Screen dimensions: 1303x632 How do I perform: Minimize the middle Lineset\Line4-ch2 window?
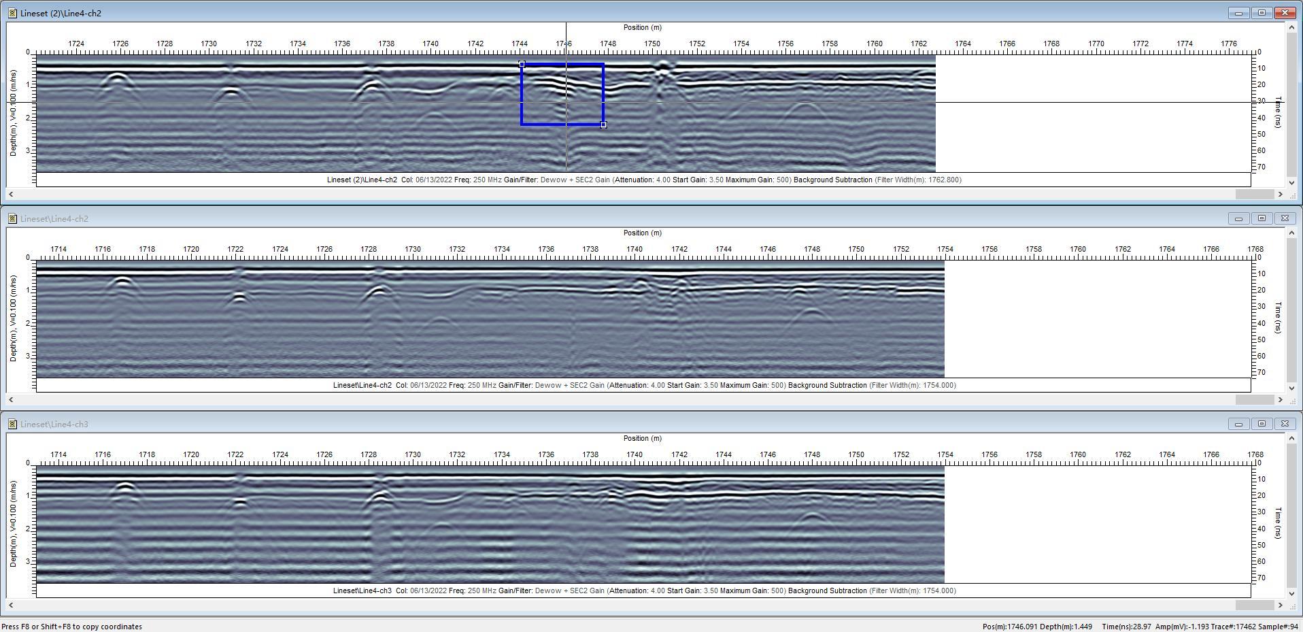click(x=1238, y=218)
